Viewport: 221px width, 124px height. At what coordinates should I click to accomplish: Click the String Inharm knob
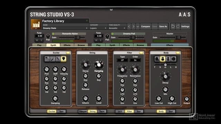click(85, 99)
